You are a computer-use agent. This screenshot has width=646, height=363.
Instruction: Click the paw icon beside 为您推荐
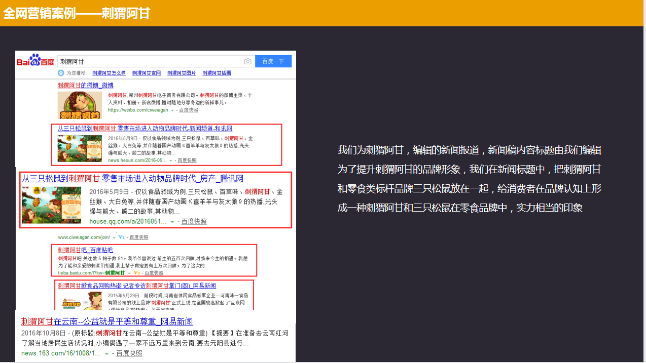61,73
